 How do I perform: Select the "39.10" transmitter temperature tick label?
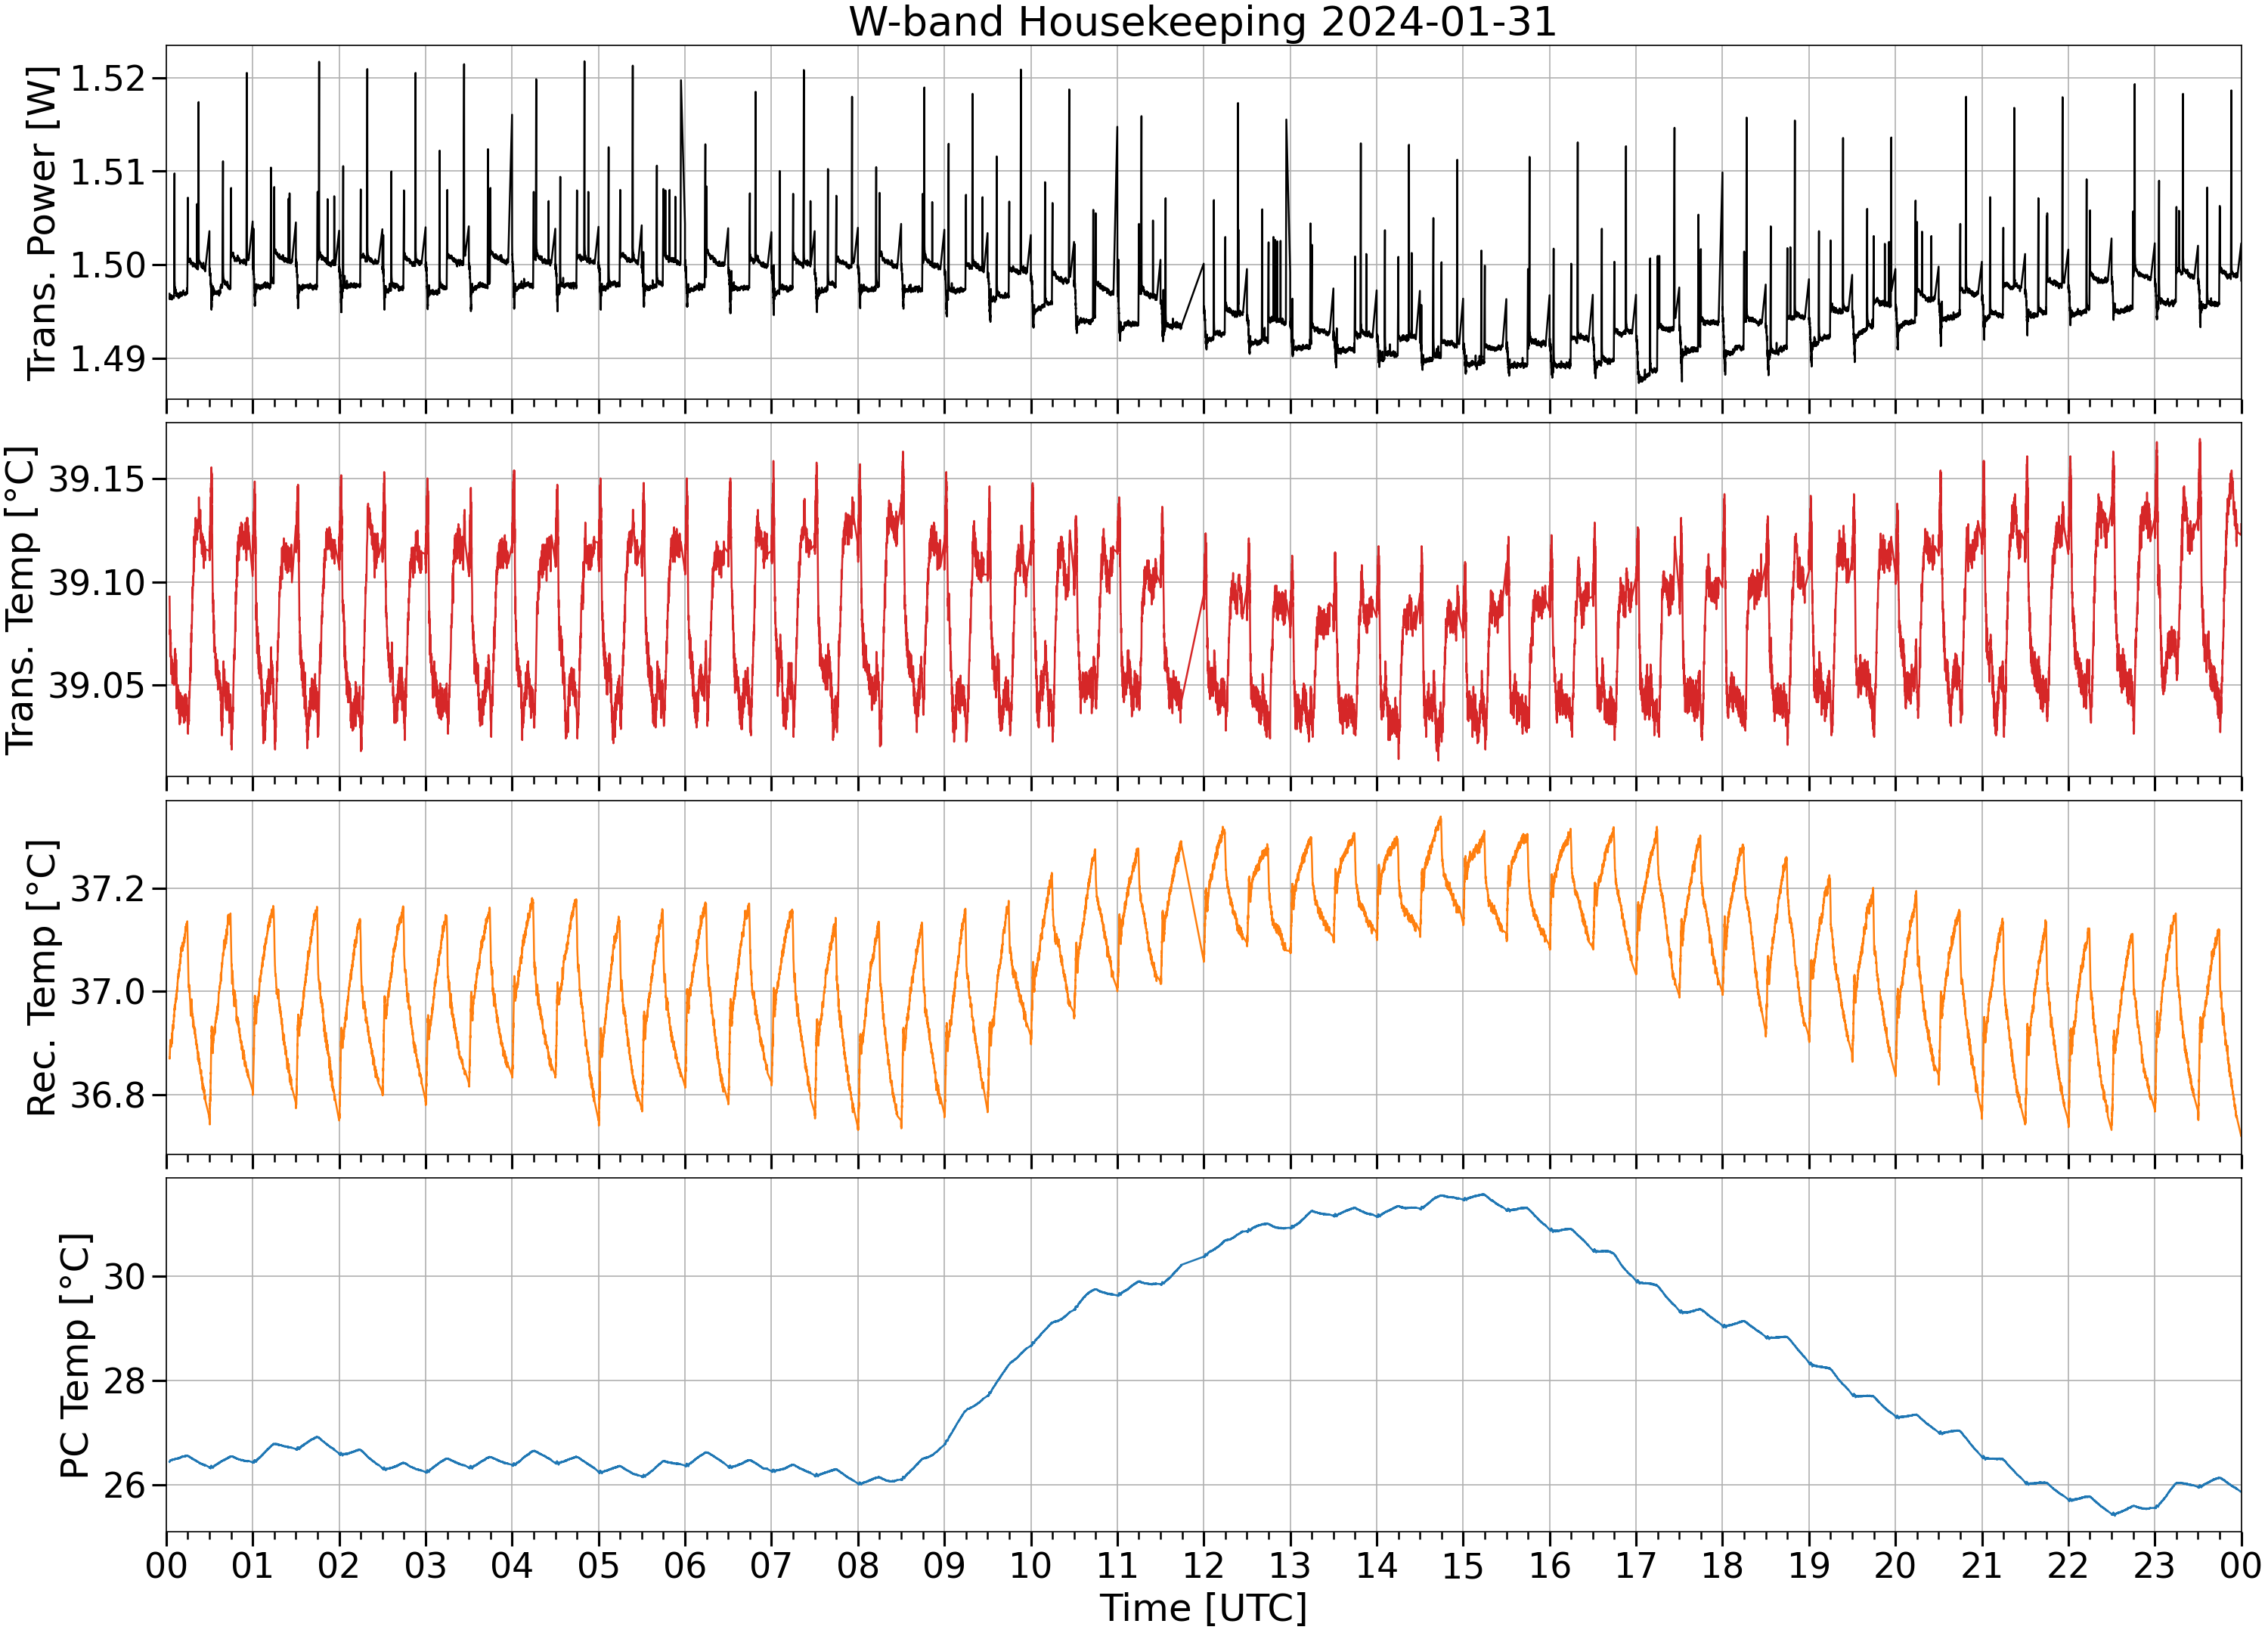96,583
